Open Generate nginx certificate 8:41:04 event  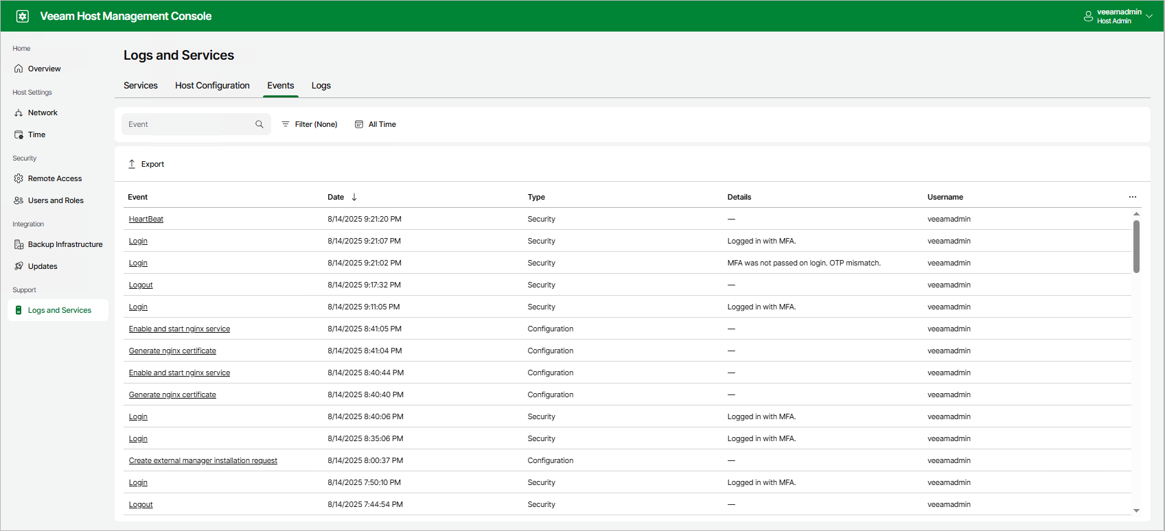pos(172,351)
